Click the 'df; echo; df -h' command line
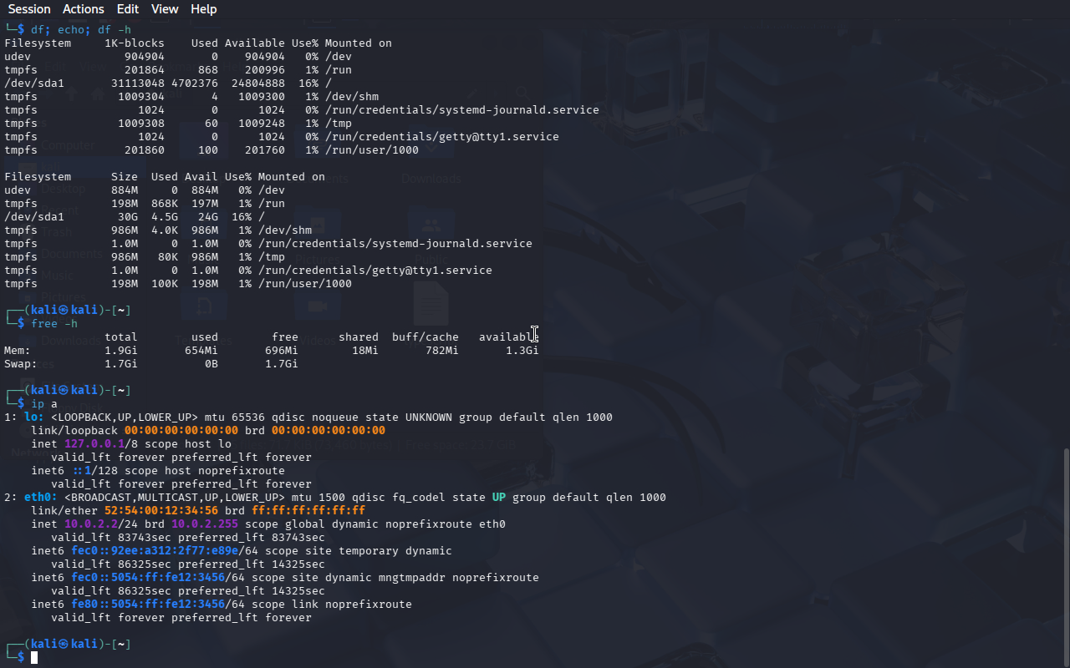This screenshot has width=1070, height=668. [x=81, y=30]
